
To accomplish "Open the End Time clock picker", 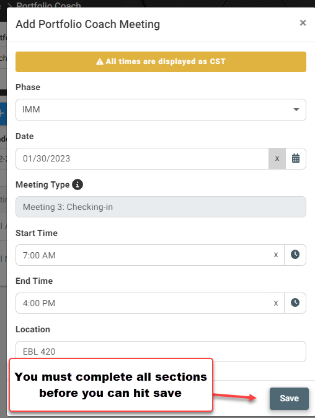I will click(x=295, y=303).
